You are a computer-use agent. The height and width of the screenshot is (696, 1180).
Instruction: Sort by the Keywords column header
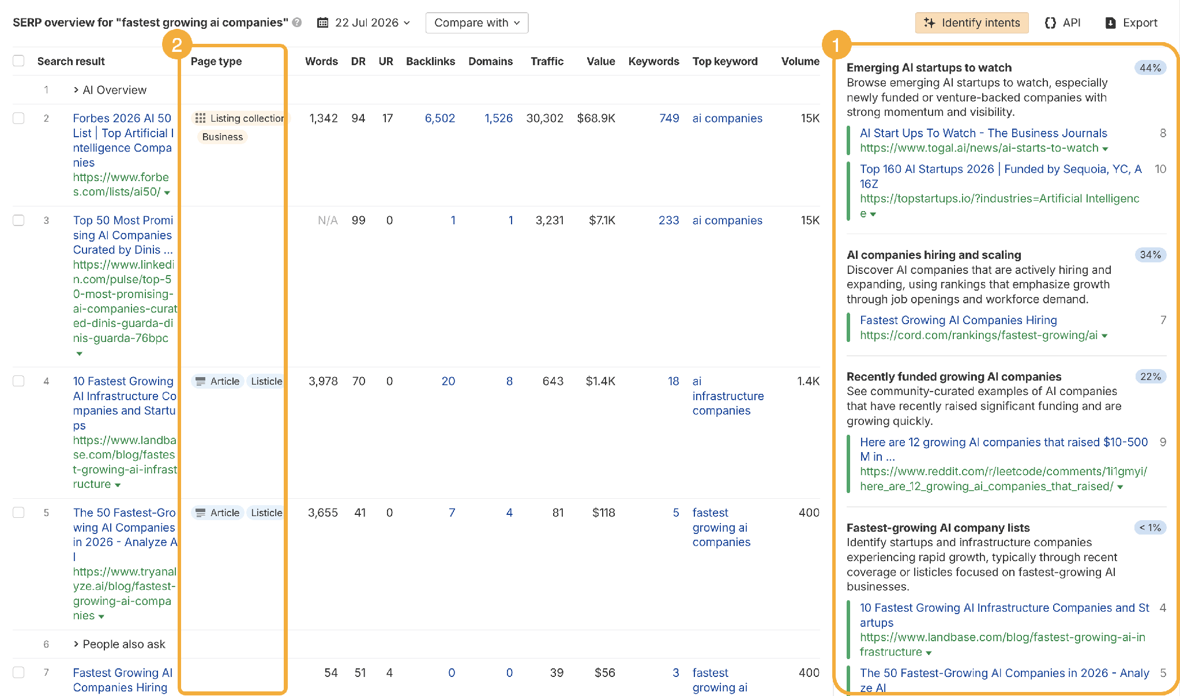pyautogui.click(x=653, y=61)
